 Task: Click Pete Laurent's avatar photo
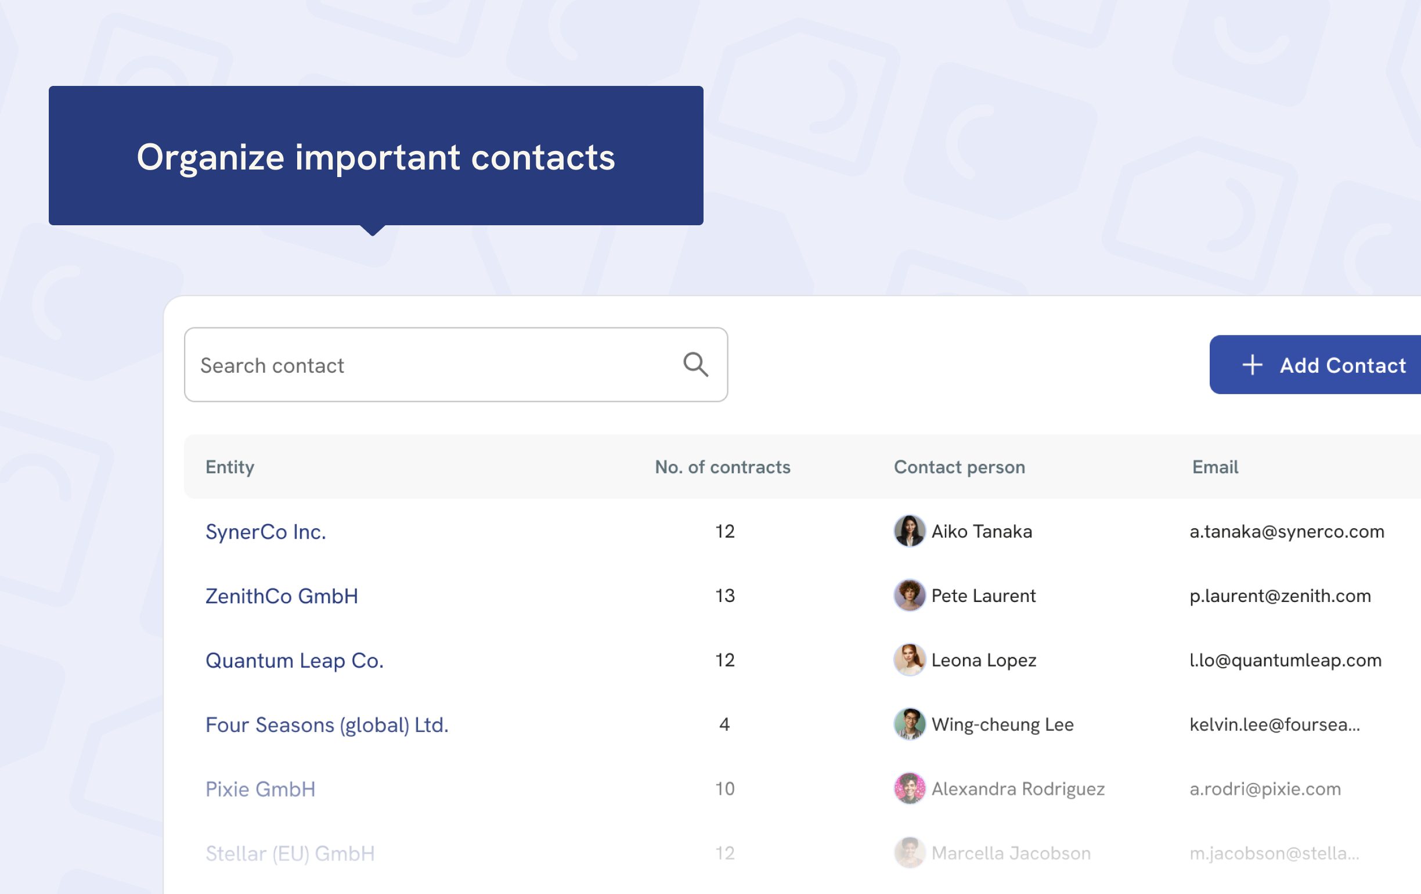pos(909,596)
